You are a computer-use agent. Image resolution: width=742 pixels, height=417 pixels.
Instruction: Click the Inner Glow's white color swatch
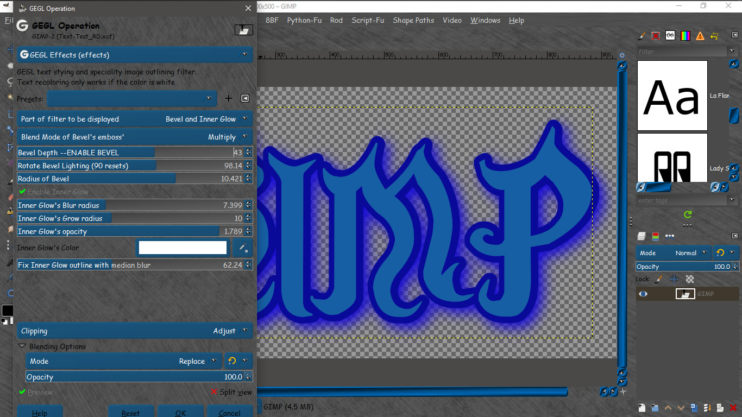coord(183,248)
